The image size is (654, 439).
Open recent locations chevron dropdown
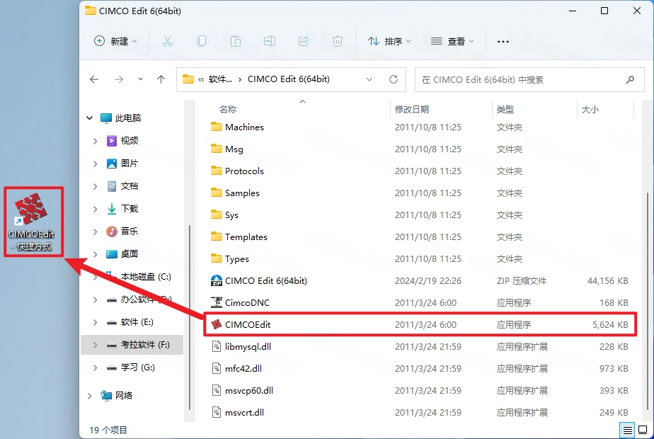[140, 79]
